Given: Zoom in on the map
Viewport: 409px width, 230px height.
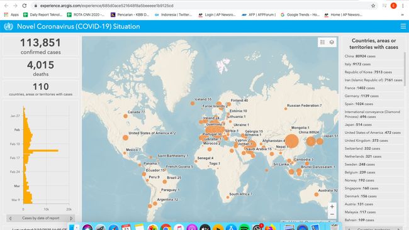Looking at the screenshot, I should (x=332, y=207).
